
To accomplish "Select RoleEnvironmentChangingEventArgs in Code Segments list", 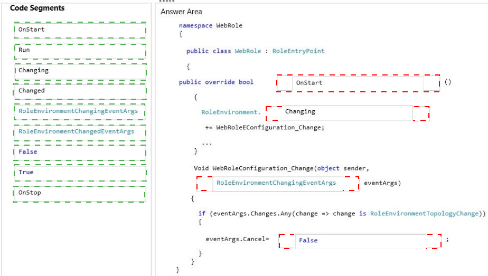I will [x=80, y=112].
